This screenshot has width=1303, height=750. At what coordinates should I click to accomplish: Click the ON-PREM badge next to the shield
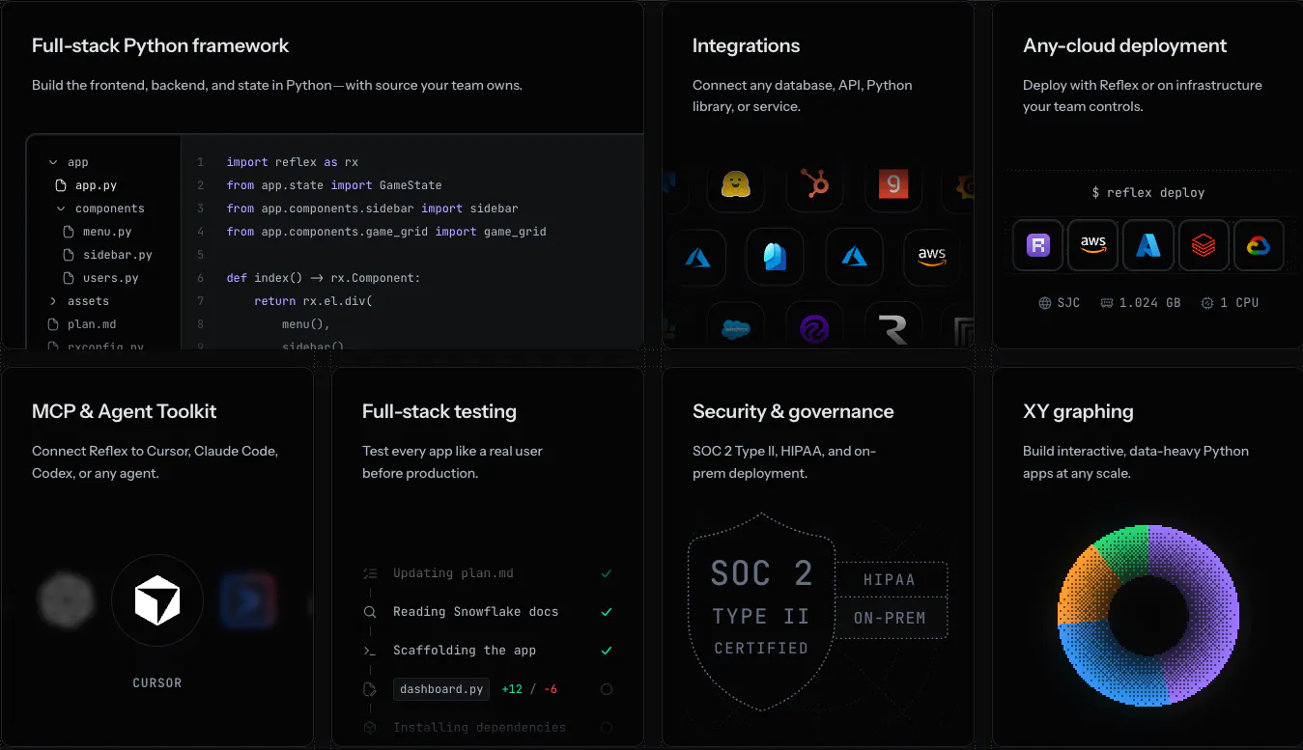pyautogui.click(x=890, y=618)
